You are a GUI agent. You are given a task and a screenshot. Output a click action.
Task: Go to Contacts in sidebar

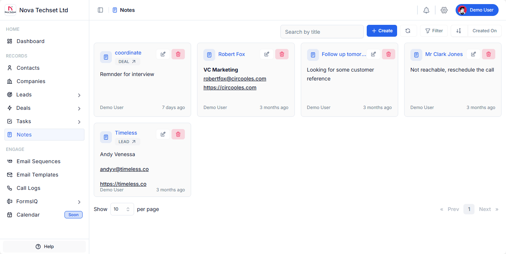pos(28,68)
